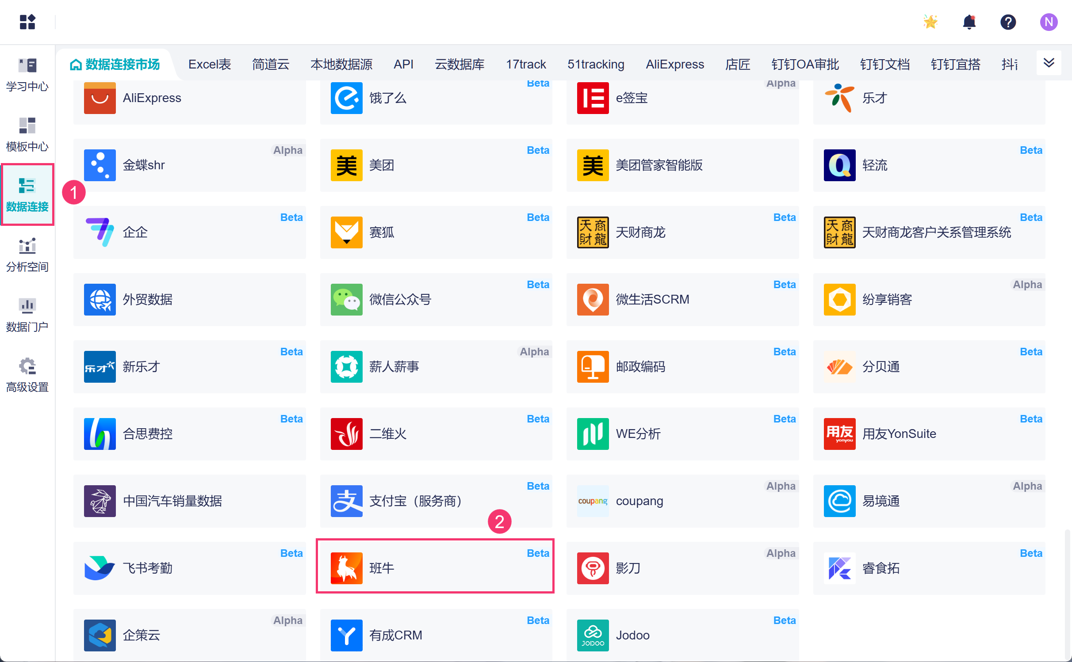Click the Jodoo connector icon

[593, 635]
